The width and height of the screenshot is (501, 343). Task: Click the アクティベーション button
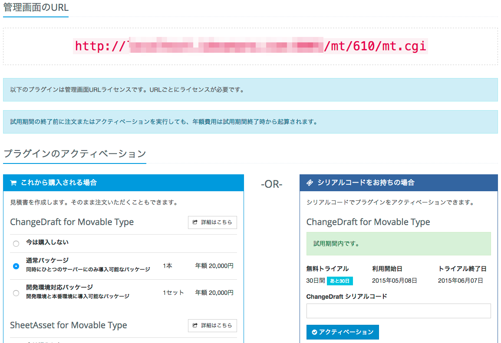(x=343, y=332)
